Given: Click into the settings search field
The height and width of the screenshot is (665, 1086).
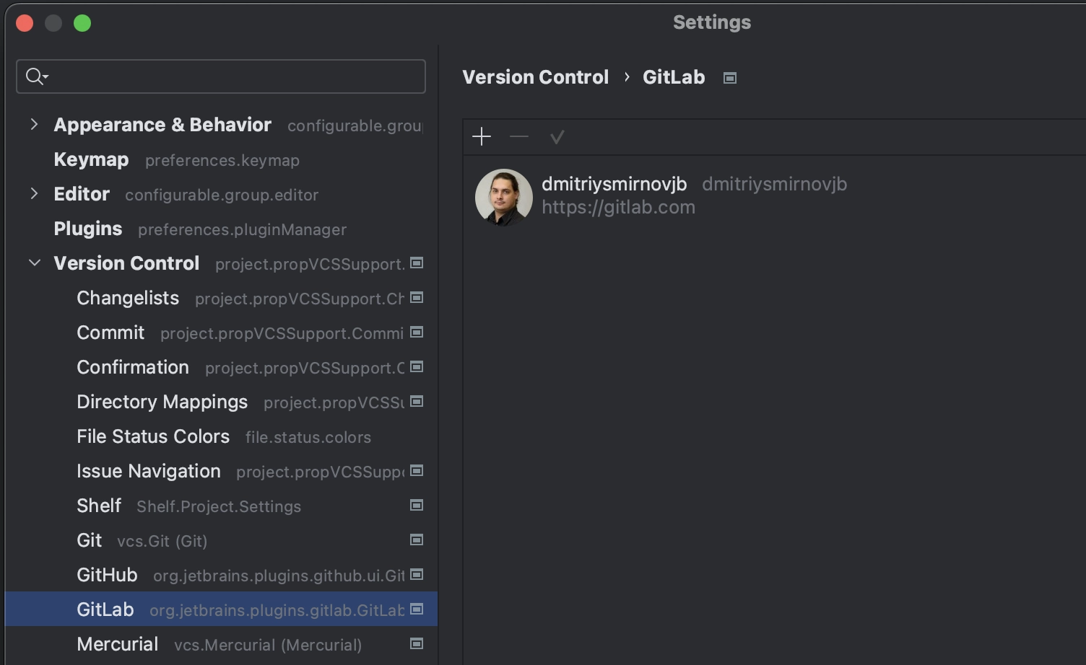Looking at the screenshot, I should [x=221, y=76].
